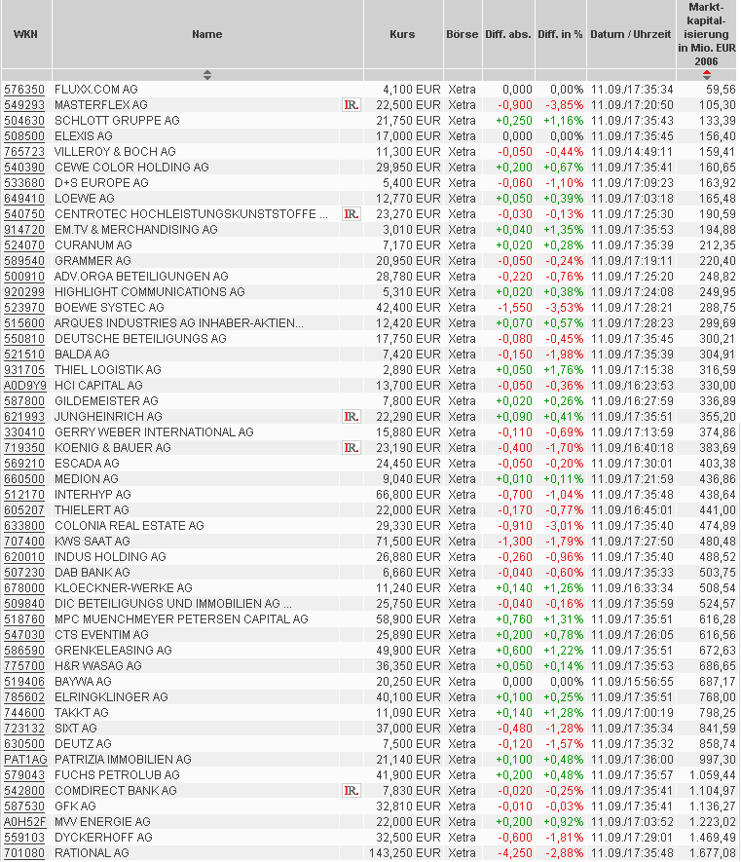Click the Kurs column header
Viewport: 741px width, 862px height.
point(402,34)
